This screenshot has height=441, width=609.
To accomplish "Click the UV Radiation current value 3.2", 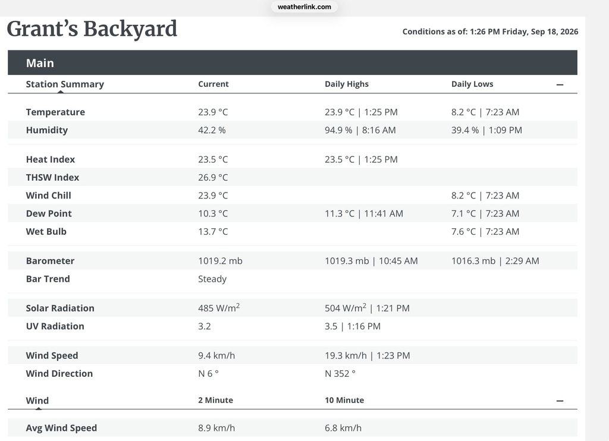I will coord(205,326).
